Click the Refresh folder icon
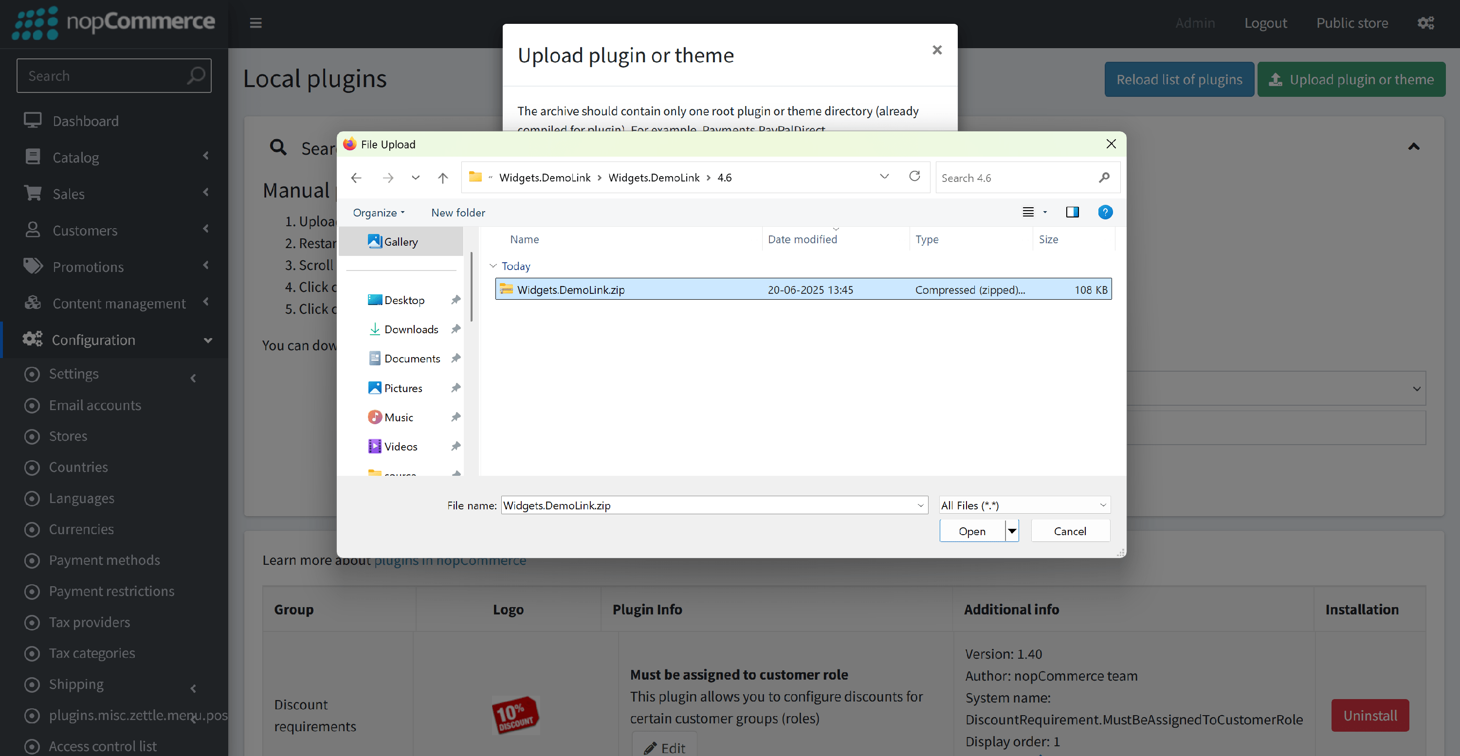Image resolution: width=1460 pixels, height=756 pixels. pyautogui.click(x=914, y=177)
